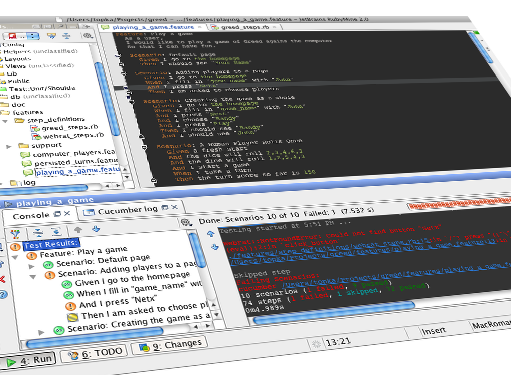Click the project tree vertical scrollbar
This screenshot has width=511, height=375.
[x=107, y=99]
